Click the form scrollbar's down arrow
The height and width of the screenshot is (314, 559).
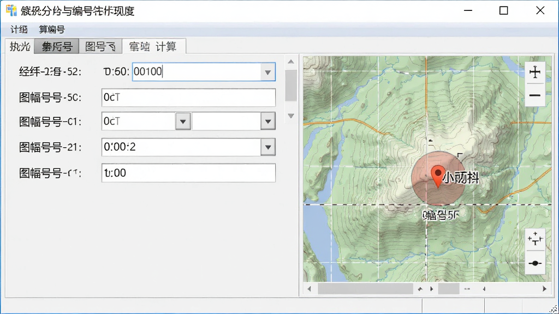coord(291,116)
